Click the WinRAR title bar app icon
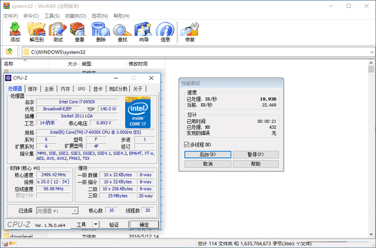 6,6
